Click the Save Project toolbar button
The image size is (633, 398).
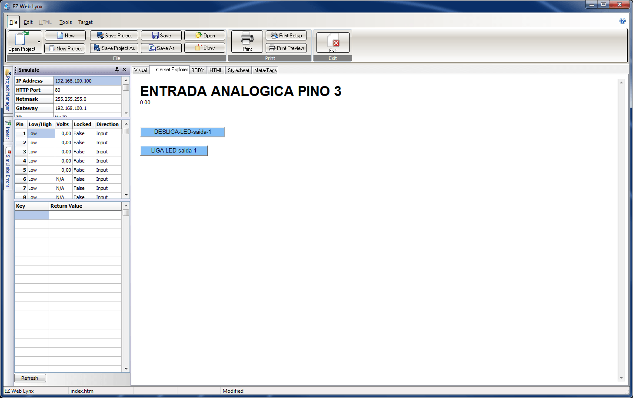pyautogui.click(x=114, y=36)
